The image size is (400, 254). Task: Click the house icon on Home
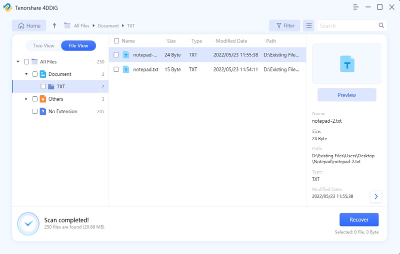tap(21, 26)
